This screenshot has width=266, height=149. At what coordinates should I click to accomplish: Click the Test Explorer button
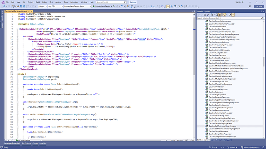(26, 143)
